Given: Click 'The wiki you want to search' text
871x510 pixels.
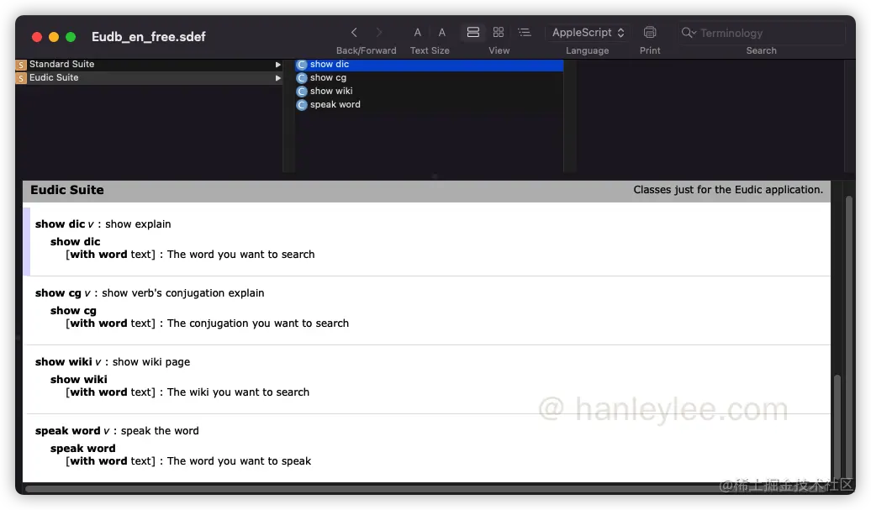Looking at the screenshot, I should coord(238,392).
